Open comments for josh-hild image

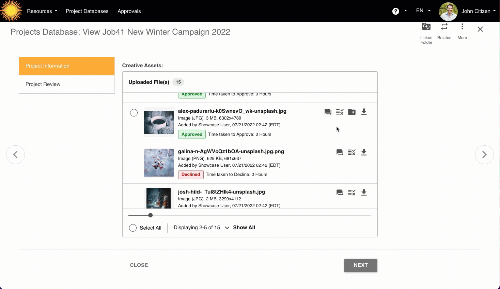[x=340, y=193]
